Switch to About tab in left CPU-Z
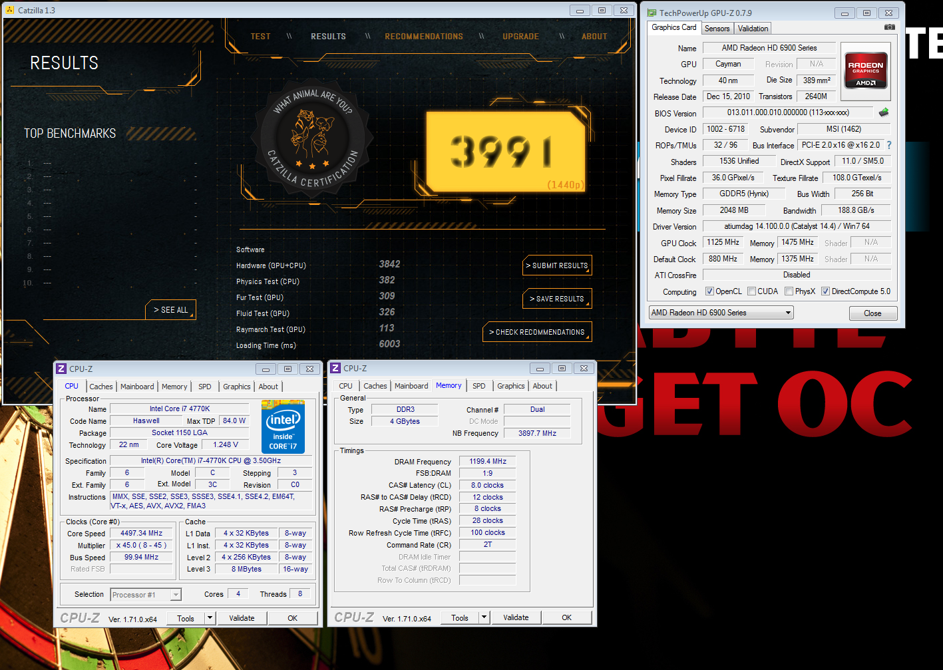The width and height of the screenshot is (943, 670). click(268, 387)
